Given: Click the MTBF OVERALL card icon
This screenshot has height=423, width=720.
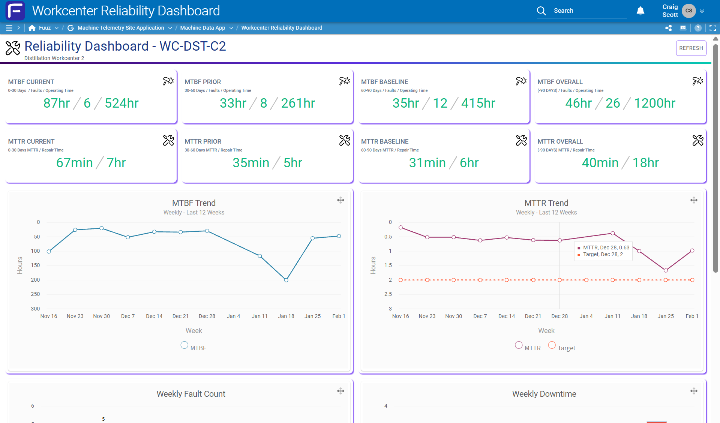Looking at the screenshot, I should (x=698, y=81).
